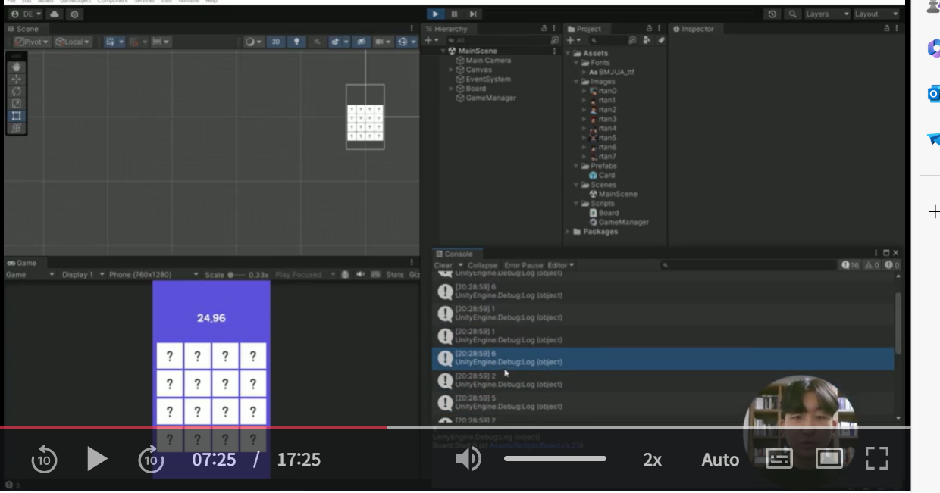This screenshot has height=493, width=940.
Task: Toggle Console error count filter
Action: point(891,266)
